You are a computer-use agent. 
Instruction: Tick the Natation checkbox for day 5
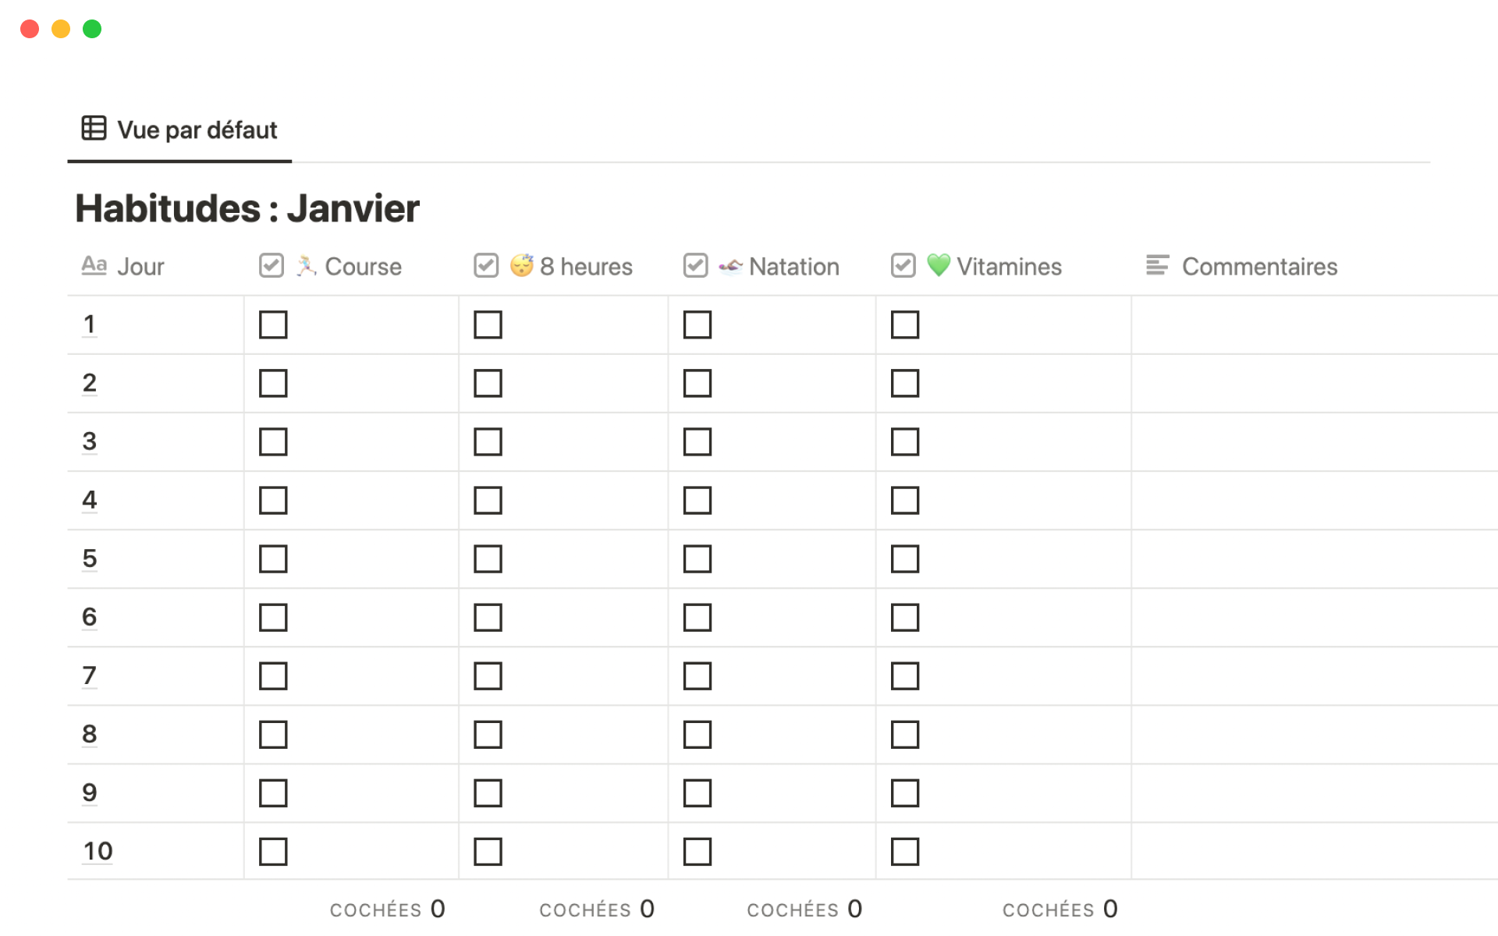(x=697, y=558)
